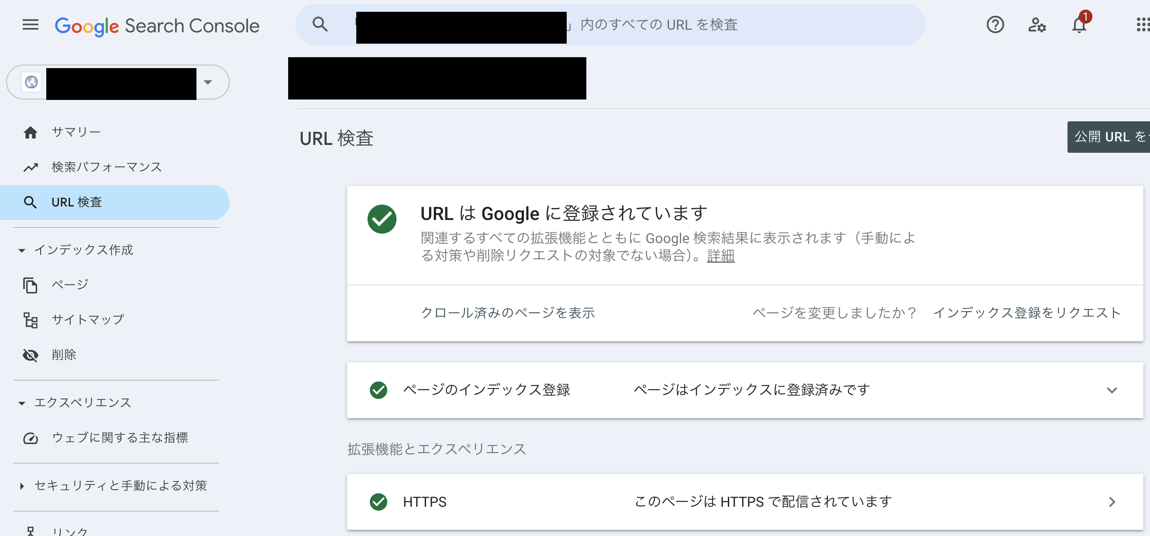Open the property selector dropdown arrow
This screenshot has height=536, width=1150.
coord(207,82)
